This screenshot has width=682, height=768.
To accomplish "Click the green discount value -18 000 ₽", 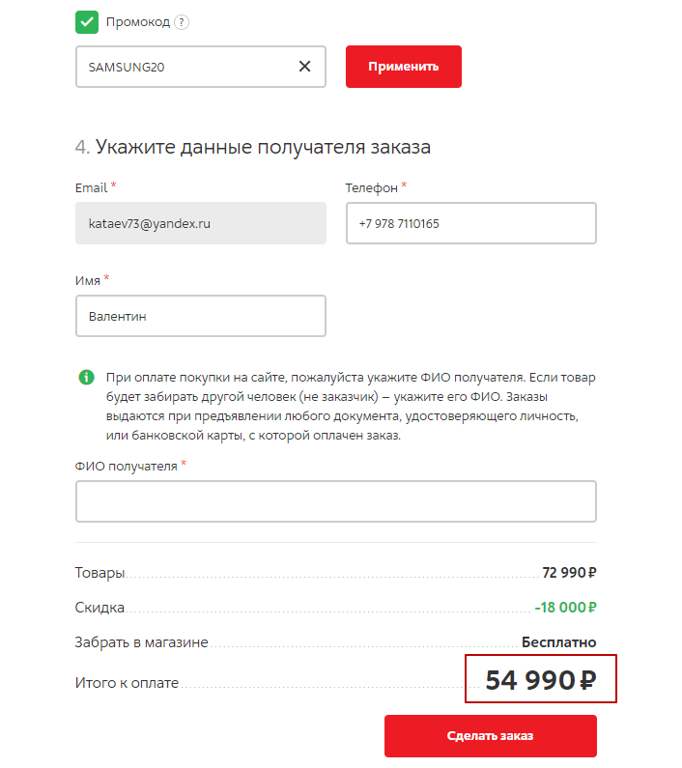I will 565,608.
